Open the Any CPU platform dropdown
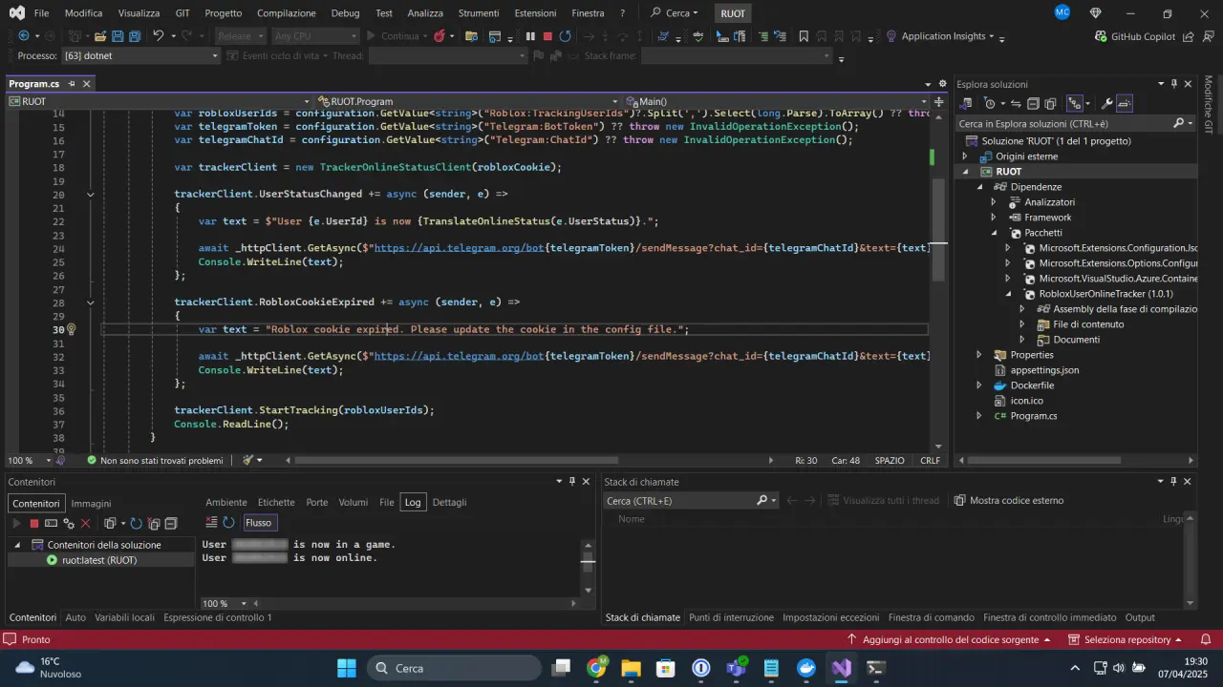The height and width of the screenshot is (687, 1223). (314, 36)
